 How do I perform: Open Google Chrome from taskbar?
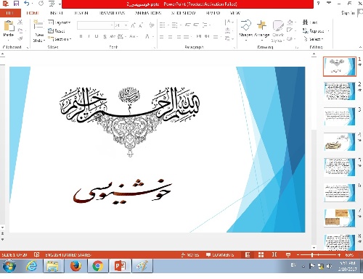[97, 266]
